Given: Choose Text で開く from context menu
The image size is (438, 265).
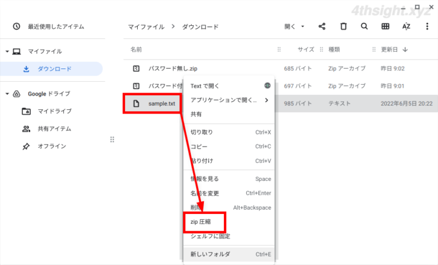Looking at the screenshot, I should click(x=229, y=86).
